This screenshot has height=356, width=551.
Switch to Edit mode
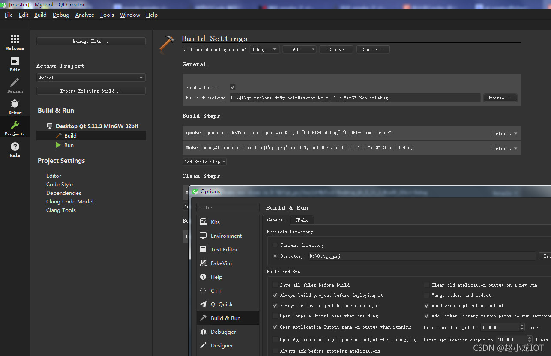click(x=15, y=64)
